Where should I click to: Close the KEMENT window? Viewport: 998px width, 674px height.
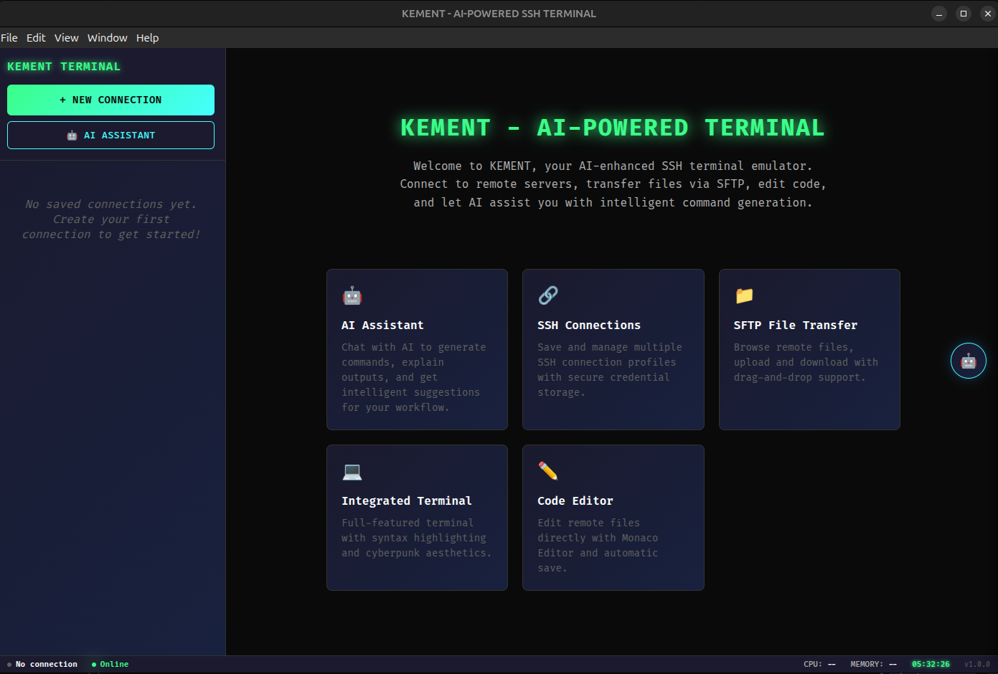[x=988, y=14]
